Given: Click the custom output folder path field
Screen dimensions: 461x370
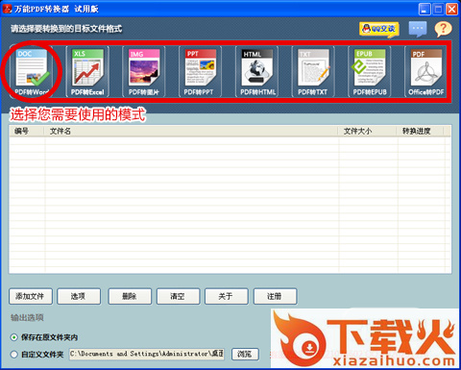Looking at the screenshot, I should point(147,354).
